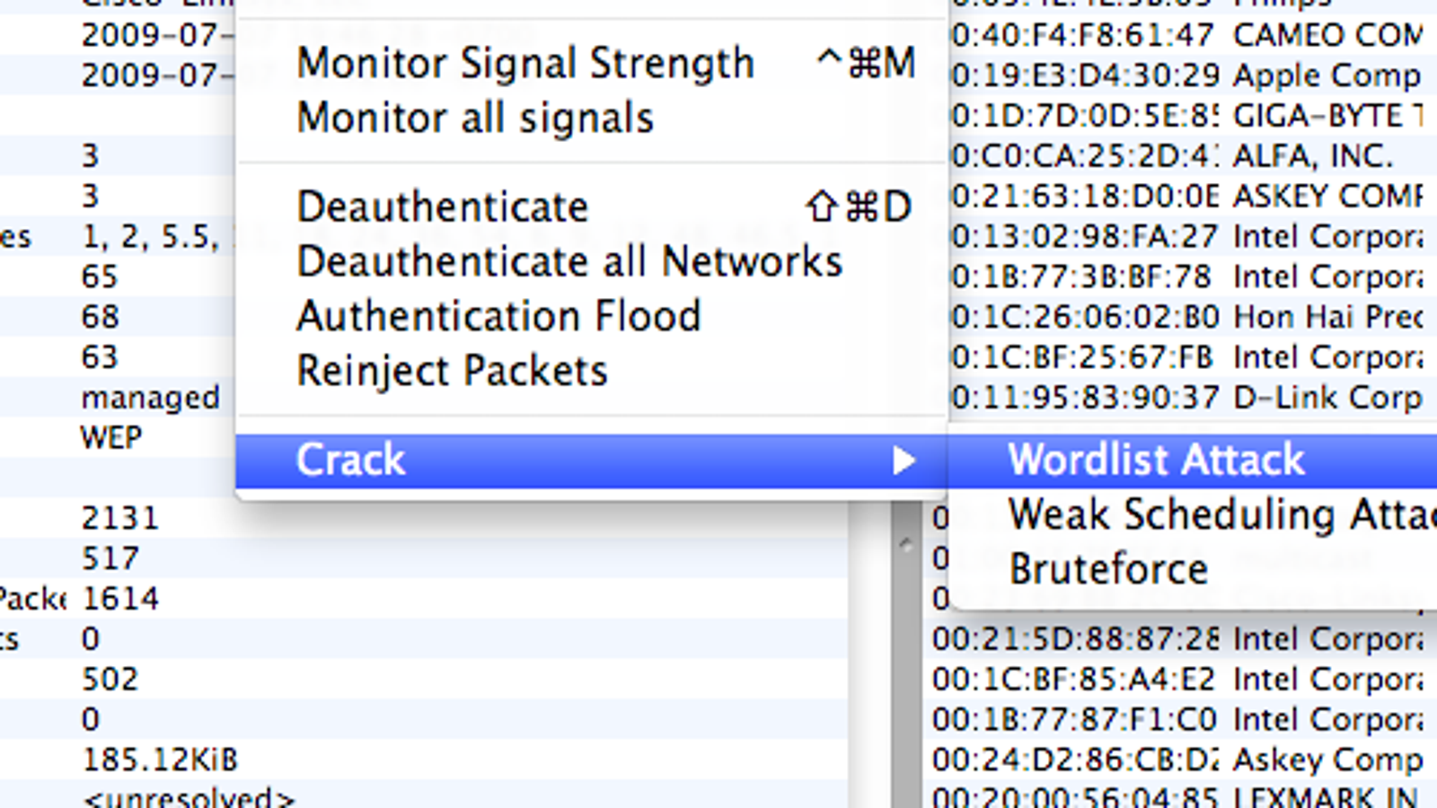The height and width of the screenshot is (808, 1437).
Task: Choose Deauthenticate all Networks
Action: click(x=592, y=261)
